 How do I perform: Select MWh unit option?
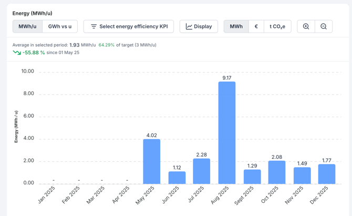(236, 26)
